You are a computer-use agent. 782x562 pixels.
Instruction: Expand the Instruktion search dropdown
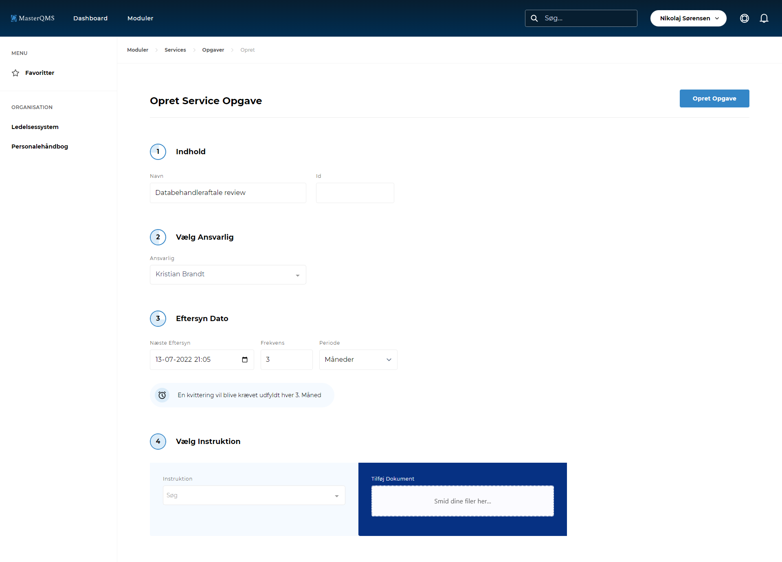point(254,495)
